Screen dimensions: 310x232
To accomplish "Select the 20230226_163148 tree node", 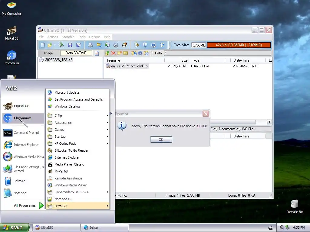I will click(x=58, y=60).
